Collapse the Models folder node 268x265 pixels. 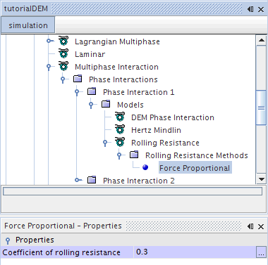click(91, 105)
